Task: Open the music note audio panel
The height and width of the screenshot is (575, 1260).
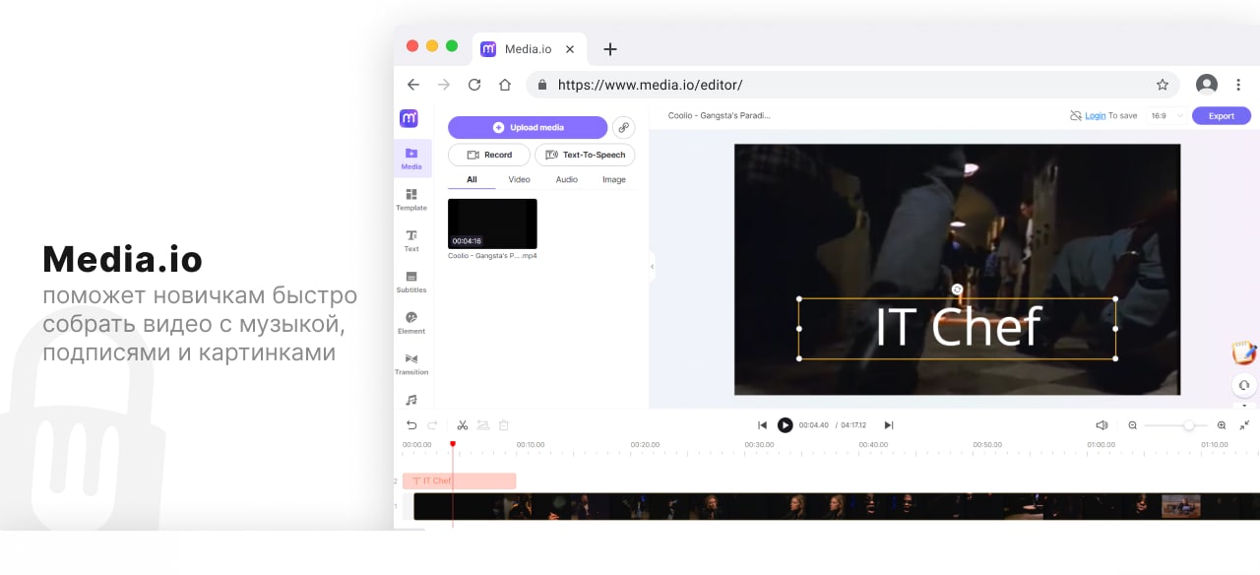Action: (411, 400)
